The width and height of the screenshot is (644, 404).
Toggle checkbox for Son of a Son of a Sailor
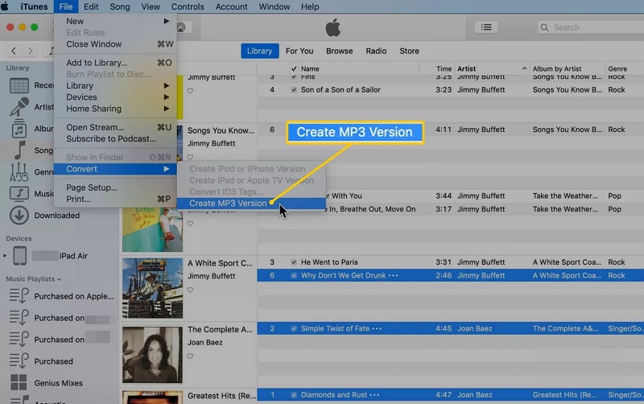coord(294,89)
